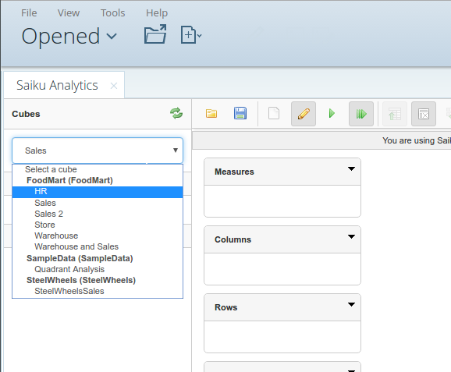Open the Sales cube combo box
The height and width of the screenshot is (372, 451).
pos(98,151)
